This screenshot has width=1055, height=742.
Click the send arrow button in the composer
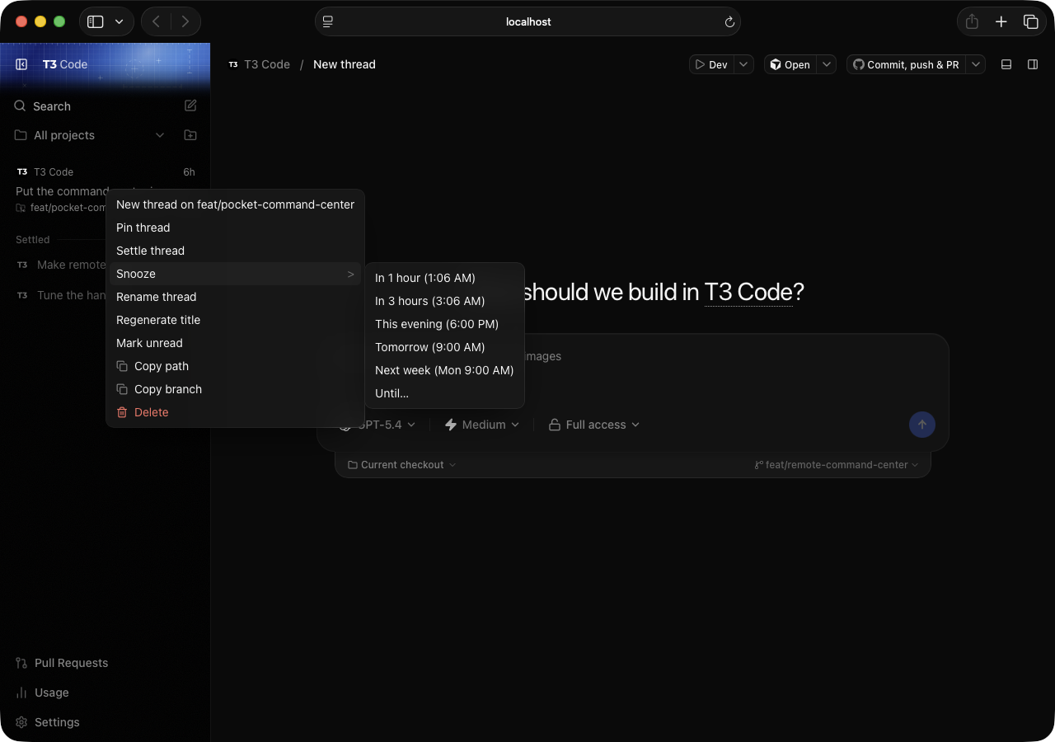click(922, 425)
